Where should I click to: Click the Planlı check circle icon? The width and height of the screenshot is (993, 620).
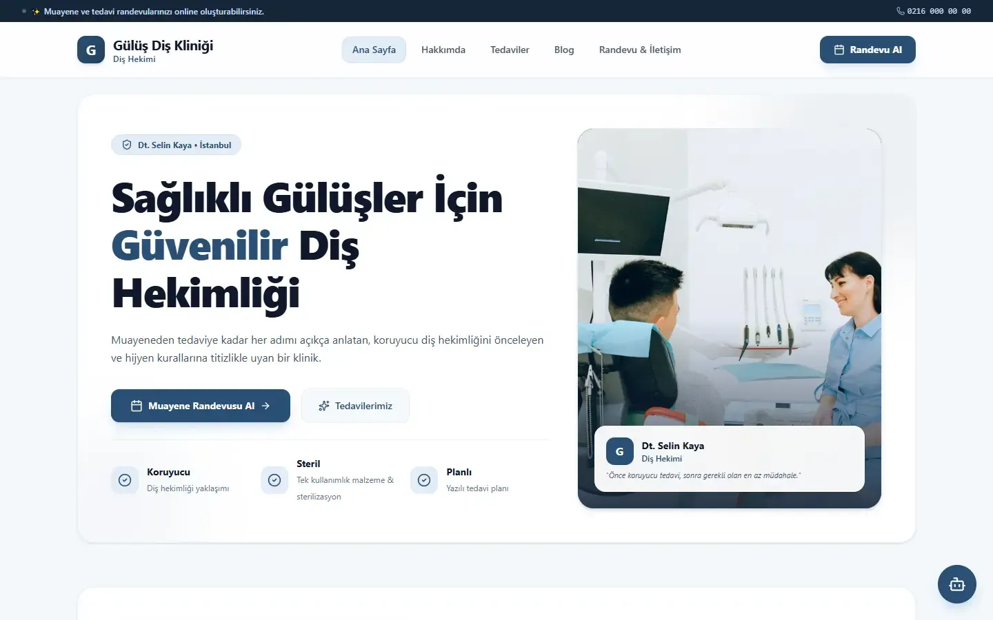click(x=424, y=480)
